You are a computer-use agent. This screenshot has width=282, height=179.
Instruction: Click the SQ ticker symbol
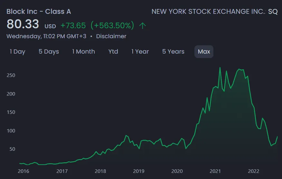point(273,12)
